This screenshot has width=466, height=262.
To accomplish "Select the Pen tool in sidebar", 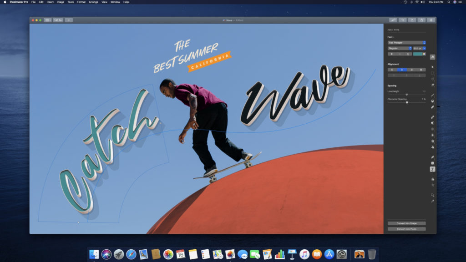I will click(432, 157).
